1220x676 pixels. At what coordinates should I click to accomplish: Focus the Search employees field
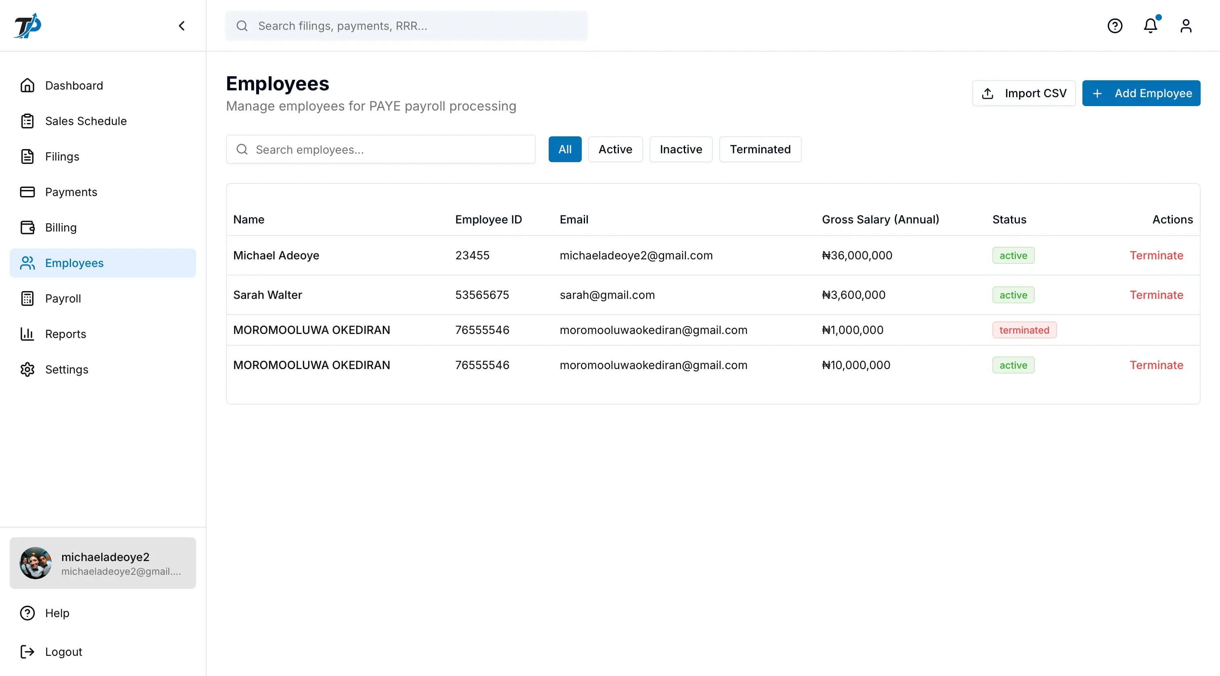tap(381, 149)
